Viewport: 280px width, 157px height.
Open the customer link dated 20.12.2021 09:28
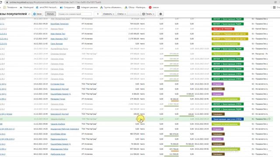click(x=59, y=24)
